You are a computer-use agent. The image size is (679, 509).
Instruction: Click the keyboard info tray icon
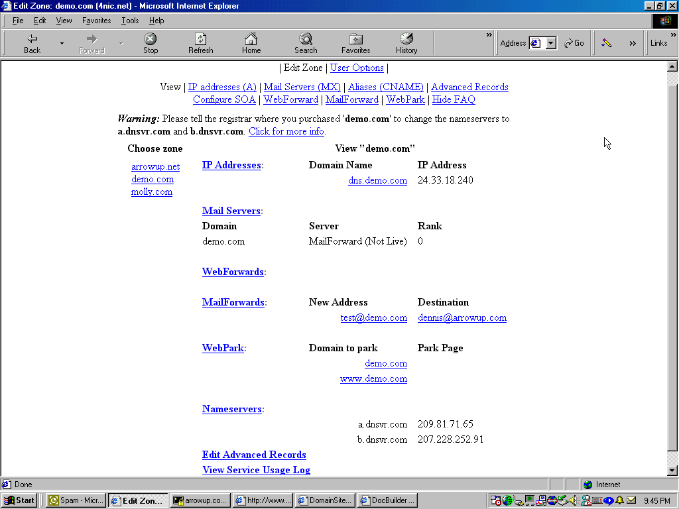point(597,500)
